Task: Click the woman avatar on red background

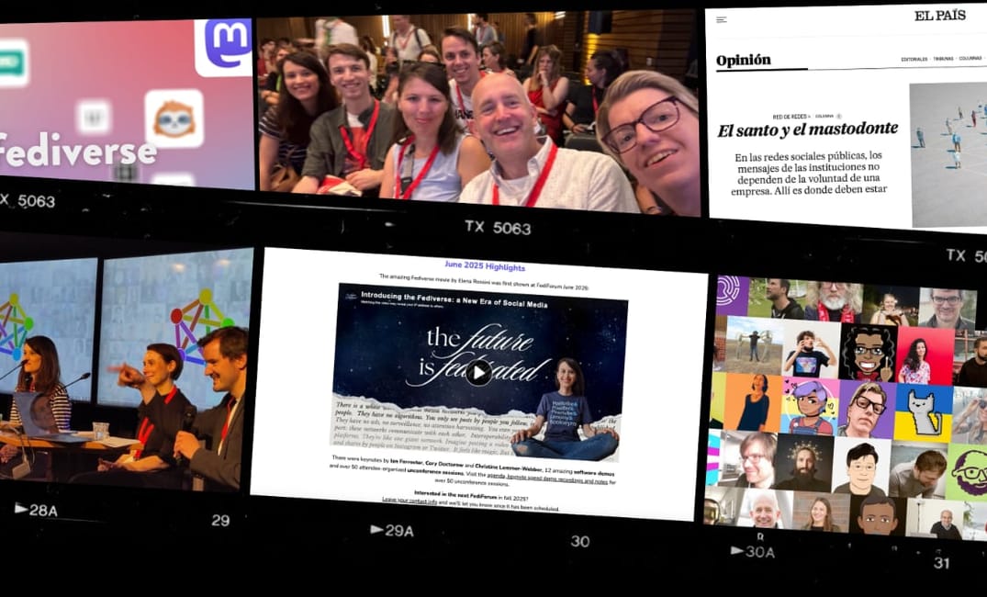Action: (925, 356)
